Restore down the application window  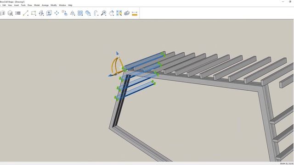click(290, 2)
